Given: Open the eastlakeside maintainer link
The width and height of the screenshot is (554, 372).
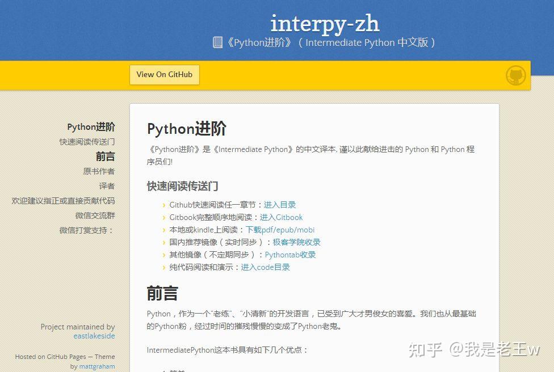Looking at the screenshot, I should pos(94,336).
